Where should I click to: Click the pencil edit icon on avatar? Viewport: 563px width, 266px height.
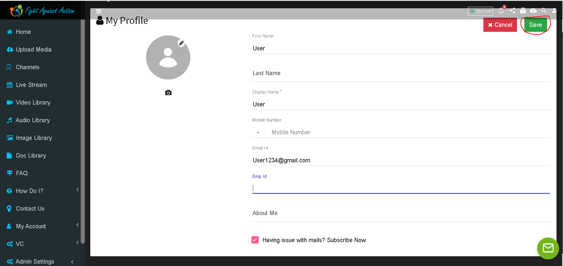tap(181, 43)
